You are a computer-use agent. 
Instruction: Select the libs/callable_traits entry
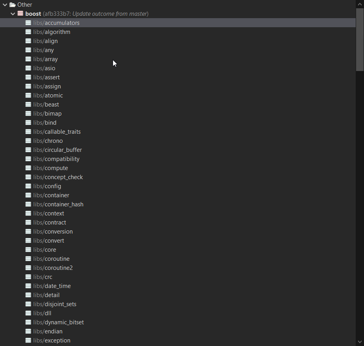tap(177, 132)
